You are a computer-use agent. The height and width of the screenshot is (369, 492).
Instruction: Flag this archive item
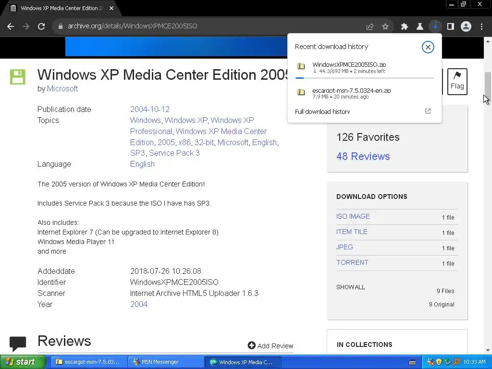click(457, 82)
